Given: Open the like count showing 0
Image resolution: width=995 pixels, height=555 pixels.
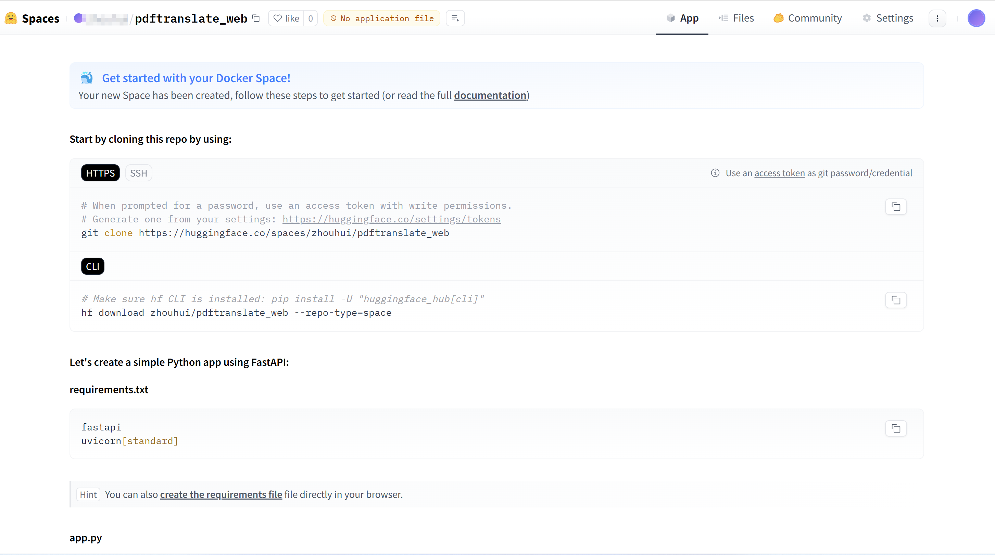Looking at the screenshot, I should click(x=311, y=18).
